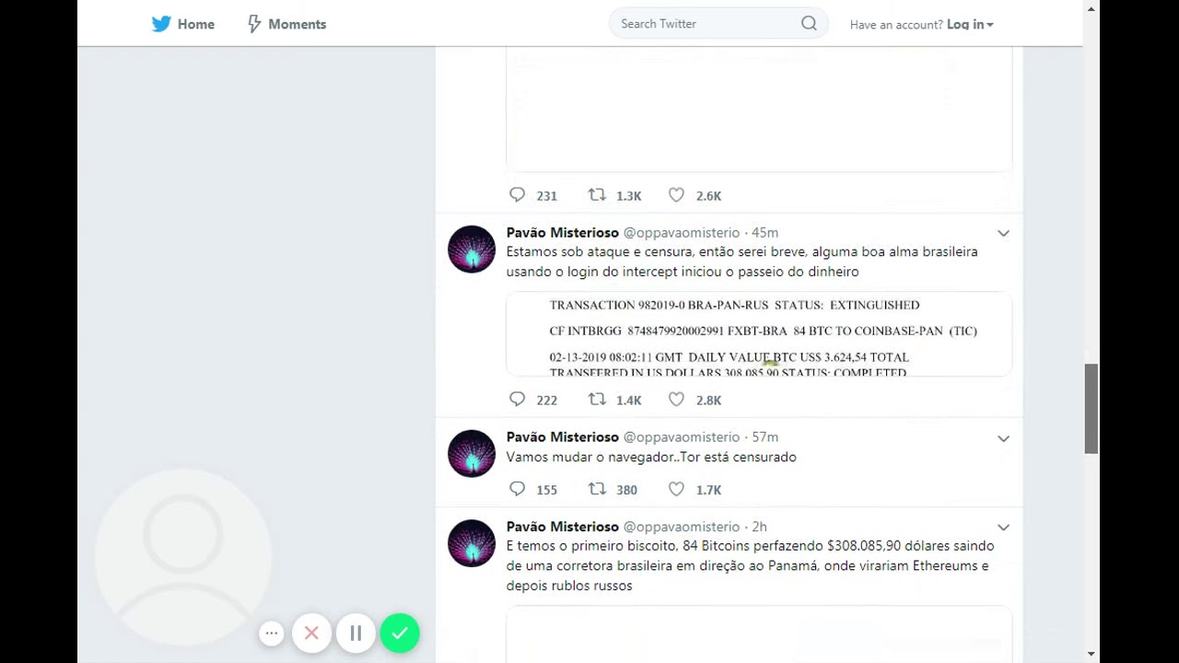This screenshot has height=663, width=1179.
Task: Retweet the 57m tweet with 380 retweets
Action: tap(597, 489)
